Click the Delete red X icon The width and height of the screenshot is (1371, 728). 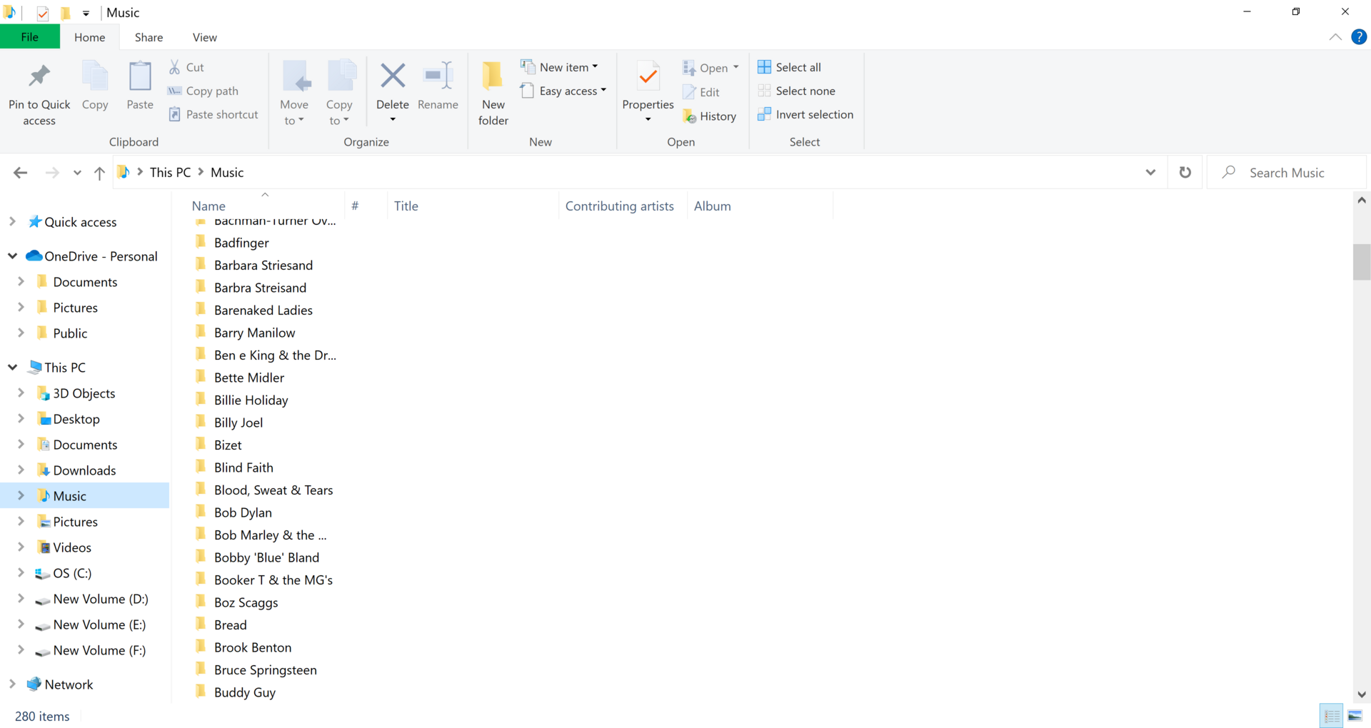point(393,76)
